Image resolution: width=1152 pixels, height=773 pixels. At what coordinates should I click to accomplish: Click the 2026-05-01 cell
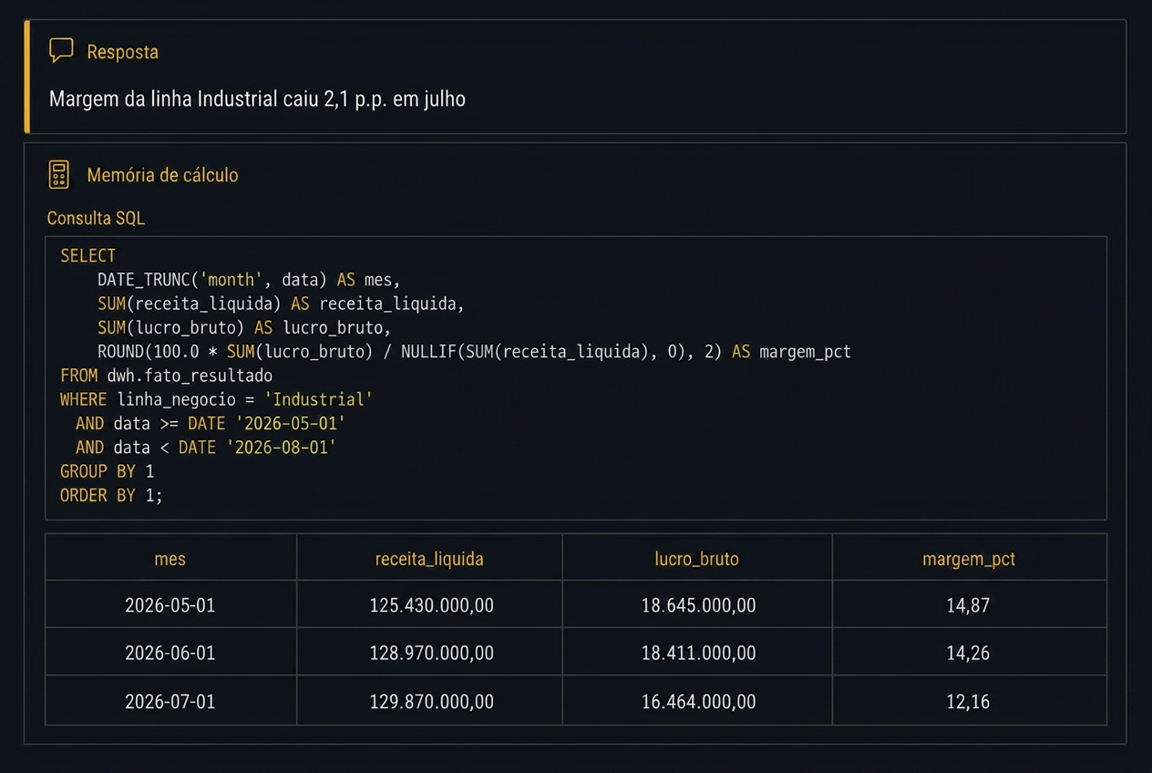point(170,604)
